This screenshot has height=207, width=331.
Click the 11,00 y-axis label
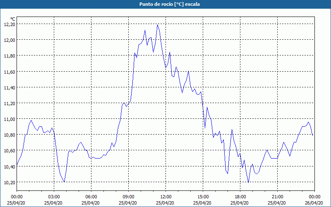(10, 119)
